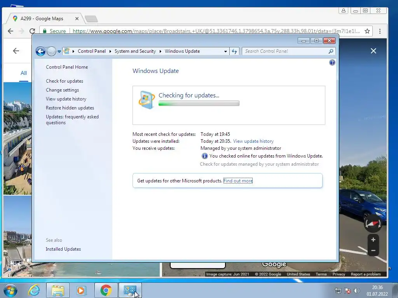Screen dimensions: 398x298
Task: Click the Control Panel address bar icon
Action: click(66, 51)
